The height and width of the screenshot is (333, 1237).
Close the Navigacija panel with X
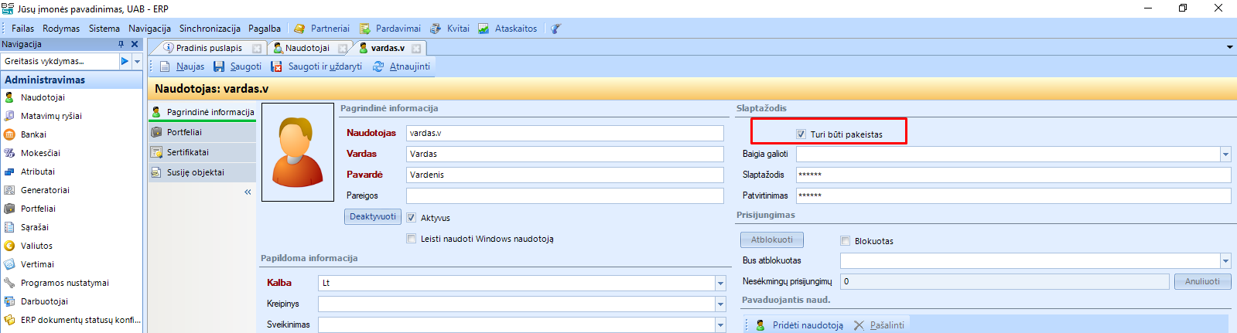[x=135, y=44]
